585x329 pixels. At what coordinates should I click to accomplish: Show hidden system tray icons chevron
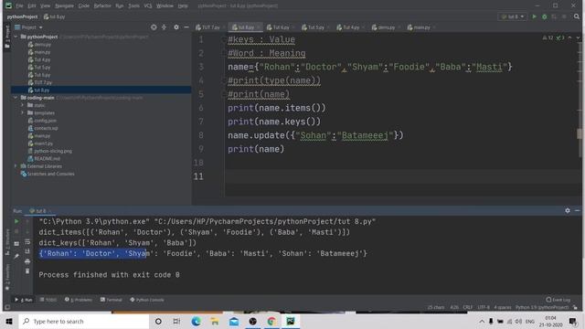click(482, 321)
